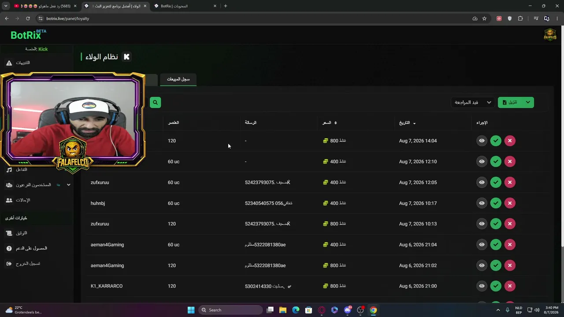Sort table by السعر price column
The height and width of the screenshot is (317, 564).
[x=330, y=123]
